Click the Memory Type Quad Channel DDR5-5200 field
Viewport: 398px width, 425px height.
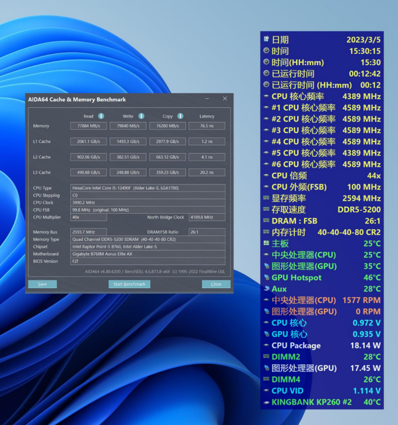click(148, 239)
